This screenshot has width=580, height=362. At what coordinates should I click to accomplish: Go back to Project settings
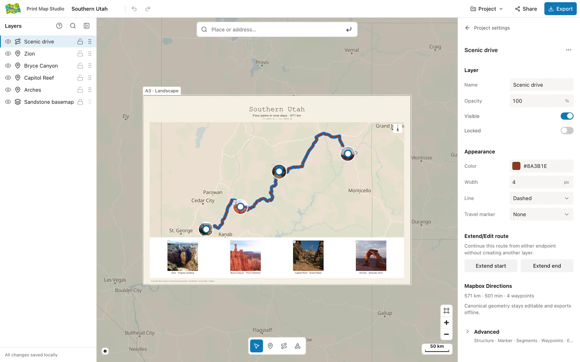(488, 28)
